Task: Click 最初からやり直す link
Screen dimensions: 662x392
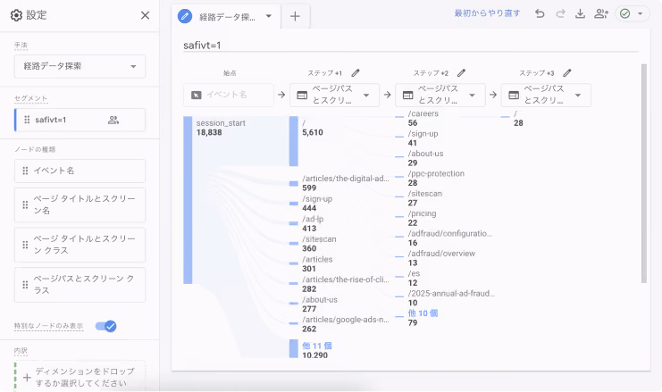Action: [x=487, y=13]
